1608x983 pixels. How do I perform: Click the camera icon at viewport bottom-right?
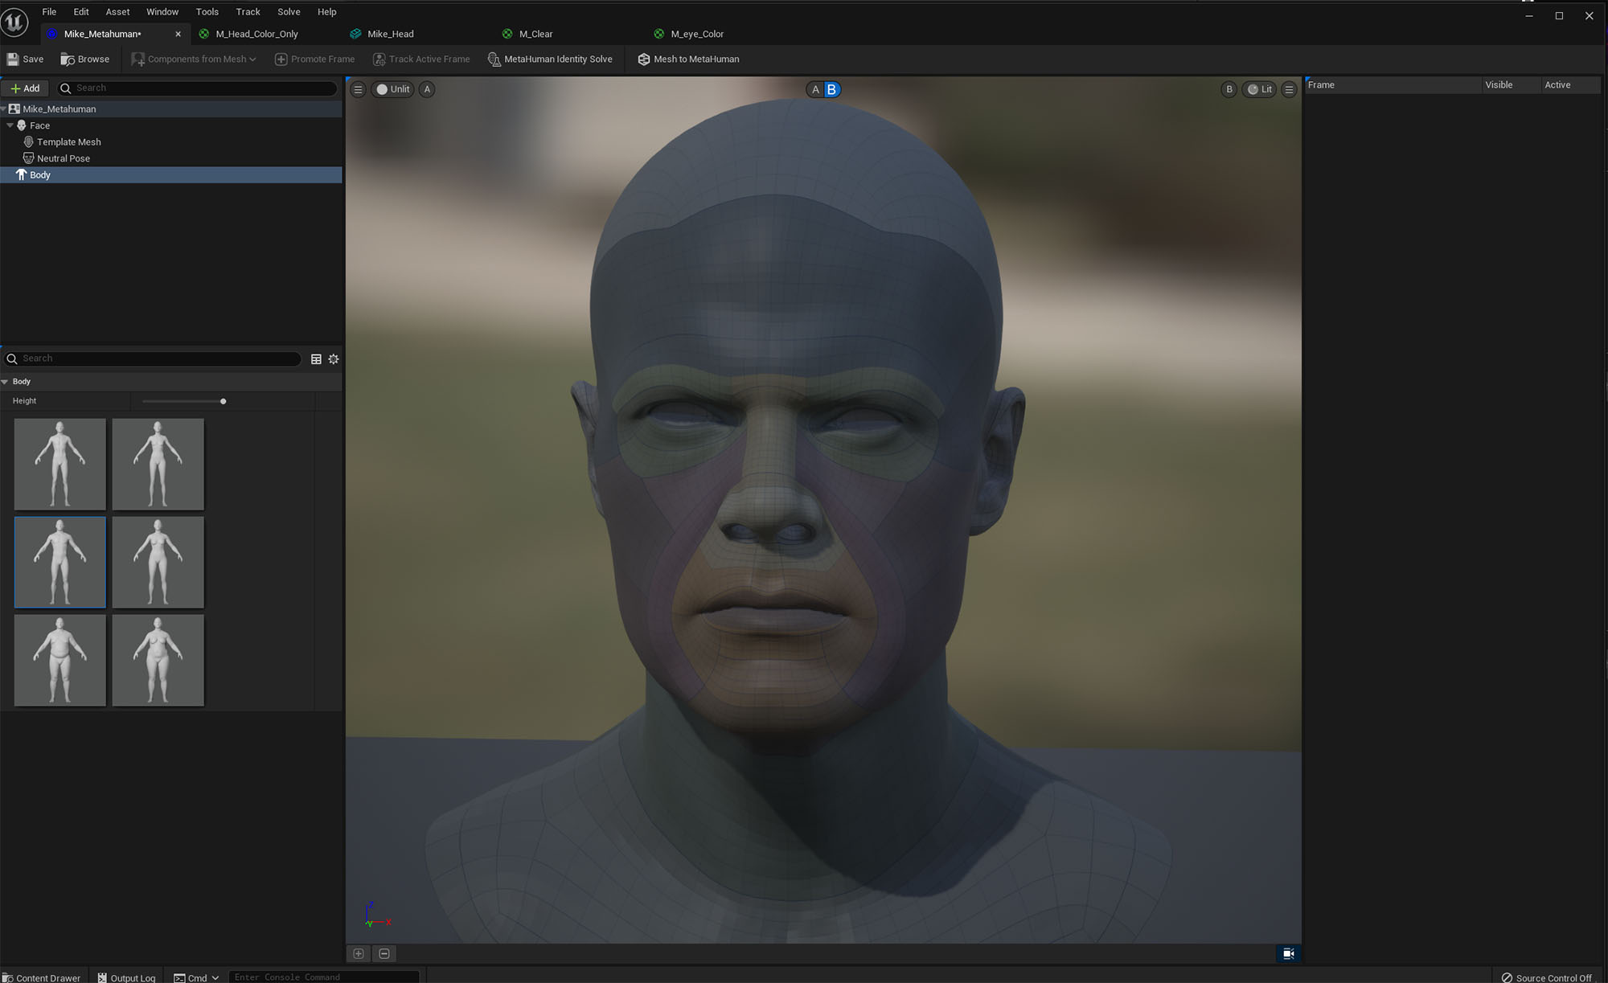click(x=1288, y=953)
